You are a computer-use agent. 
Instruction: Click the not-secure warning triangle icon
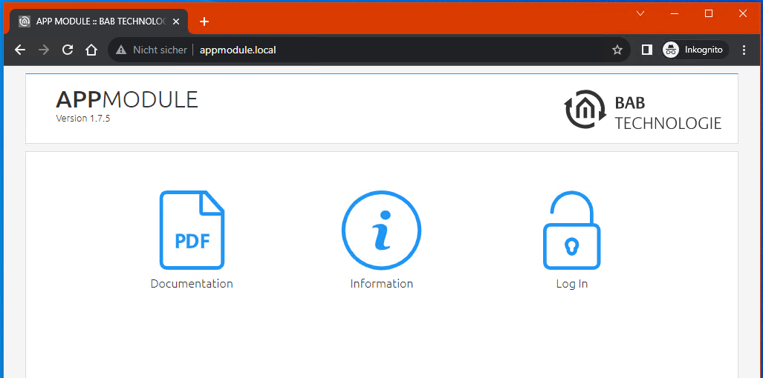(x=120, y=50)
